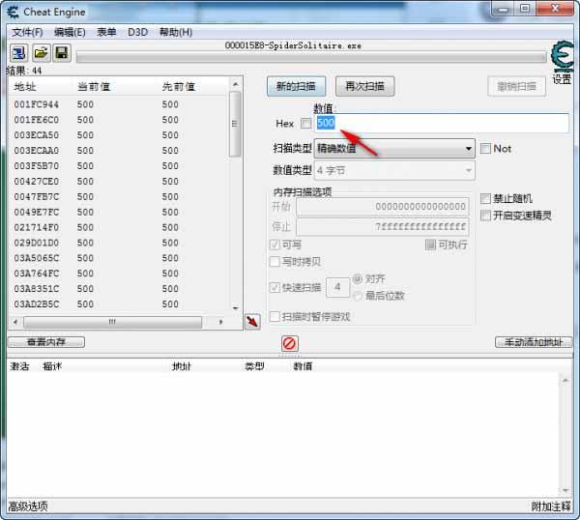Enable the Not checkbox
This screenshot has height=520, width=580.
(486, 149)
